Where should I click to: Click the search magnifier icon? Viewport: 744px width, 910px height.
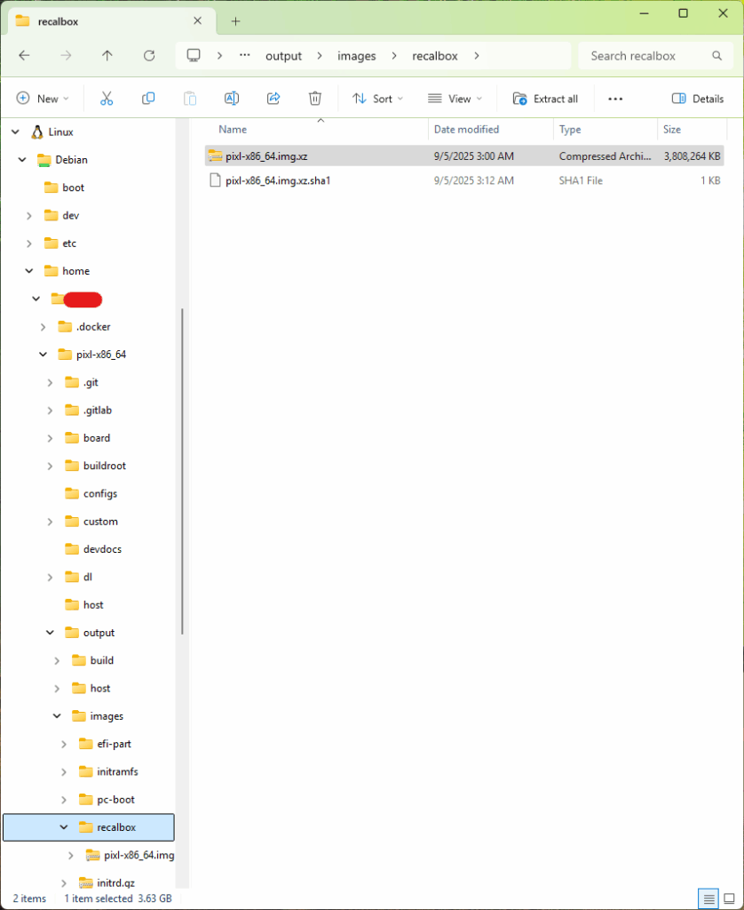pyautogui.click(x=716, y=56)
